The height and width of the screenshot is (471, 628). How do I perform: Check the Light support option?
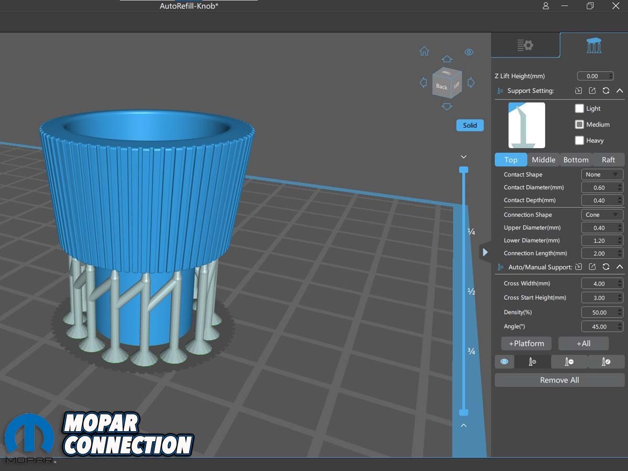click(579, 108)
